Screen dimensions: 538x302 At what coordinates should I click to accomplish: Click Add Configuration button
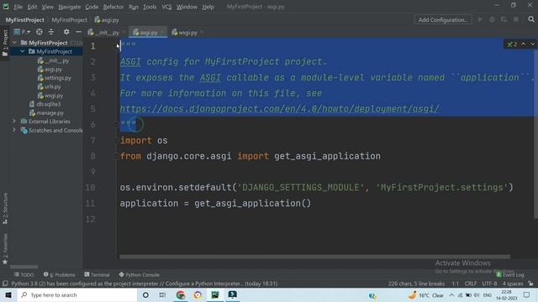(443, 20)
